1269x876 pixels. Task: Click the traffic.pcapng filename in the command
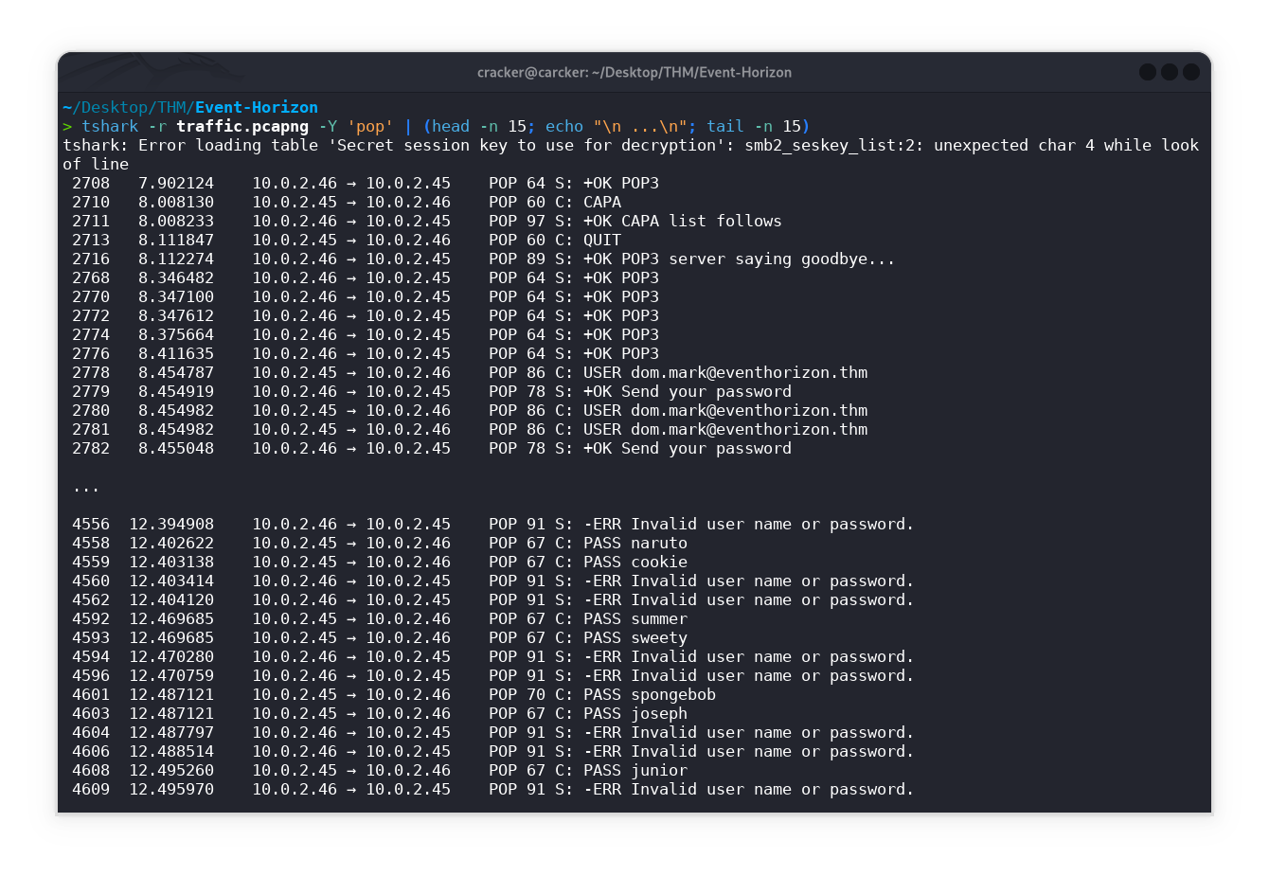pos(241,126)
